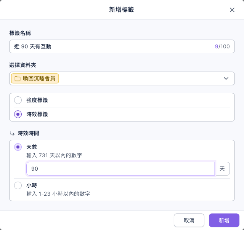Choose the 天數 radio option
The width and height of the screenshot is (244, 230).
(x=18, y=147)
